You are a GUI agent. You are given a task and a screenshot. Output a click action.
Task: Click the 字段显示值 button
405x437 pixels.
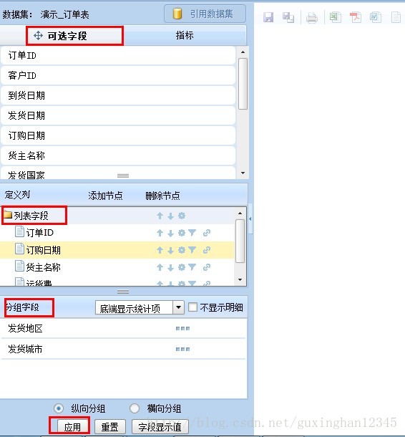160,427
